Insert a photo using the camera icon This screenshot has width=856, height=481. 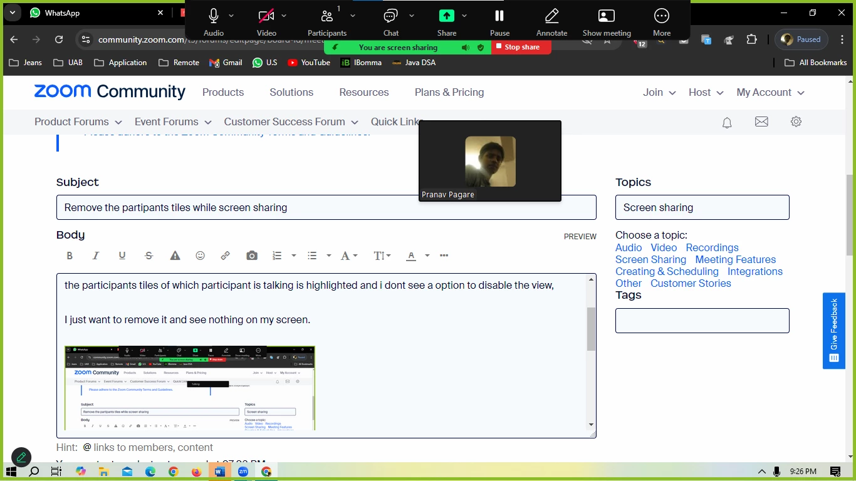pyautogui.click(x=252, y=256)
